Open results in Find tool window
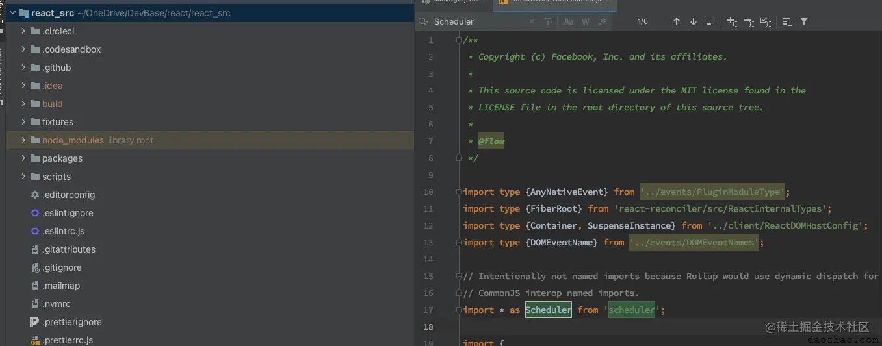The width and height of the screenshot is (882, 346). pyautogui.click(x=710, y=21)
